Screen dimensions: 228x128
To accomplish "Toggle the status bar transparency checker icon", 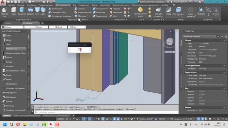I will [103, 119].
